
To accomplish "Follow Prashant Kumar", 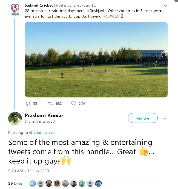I will (143, 118).
